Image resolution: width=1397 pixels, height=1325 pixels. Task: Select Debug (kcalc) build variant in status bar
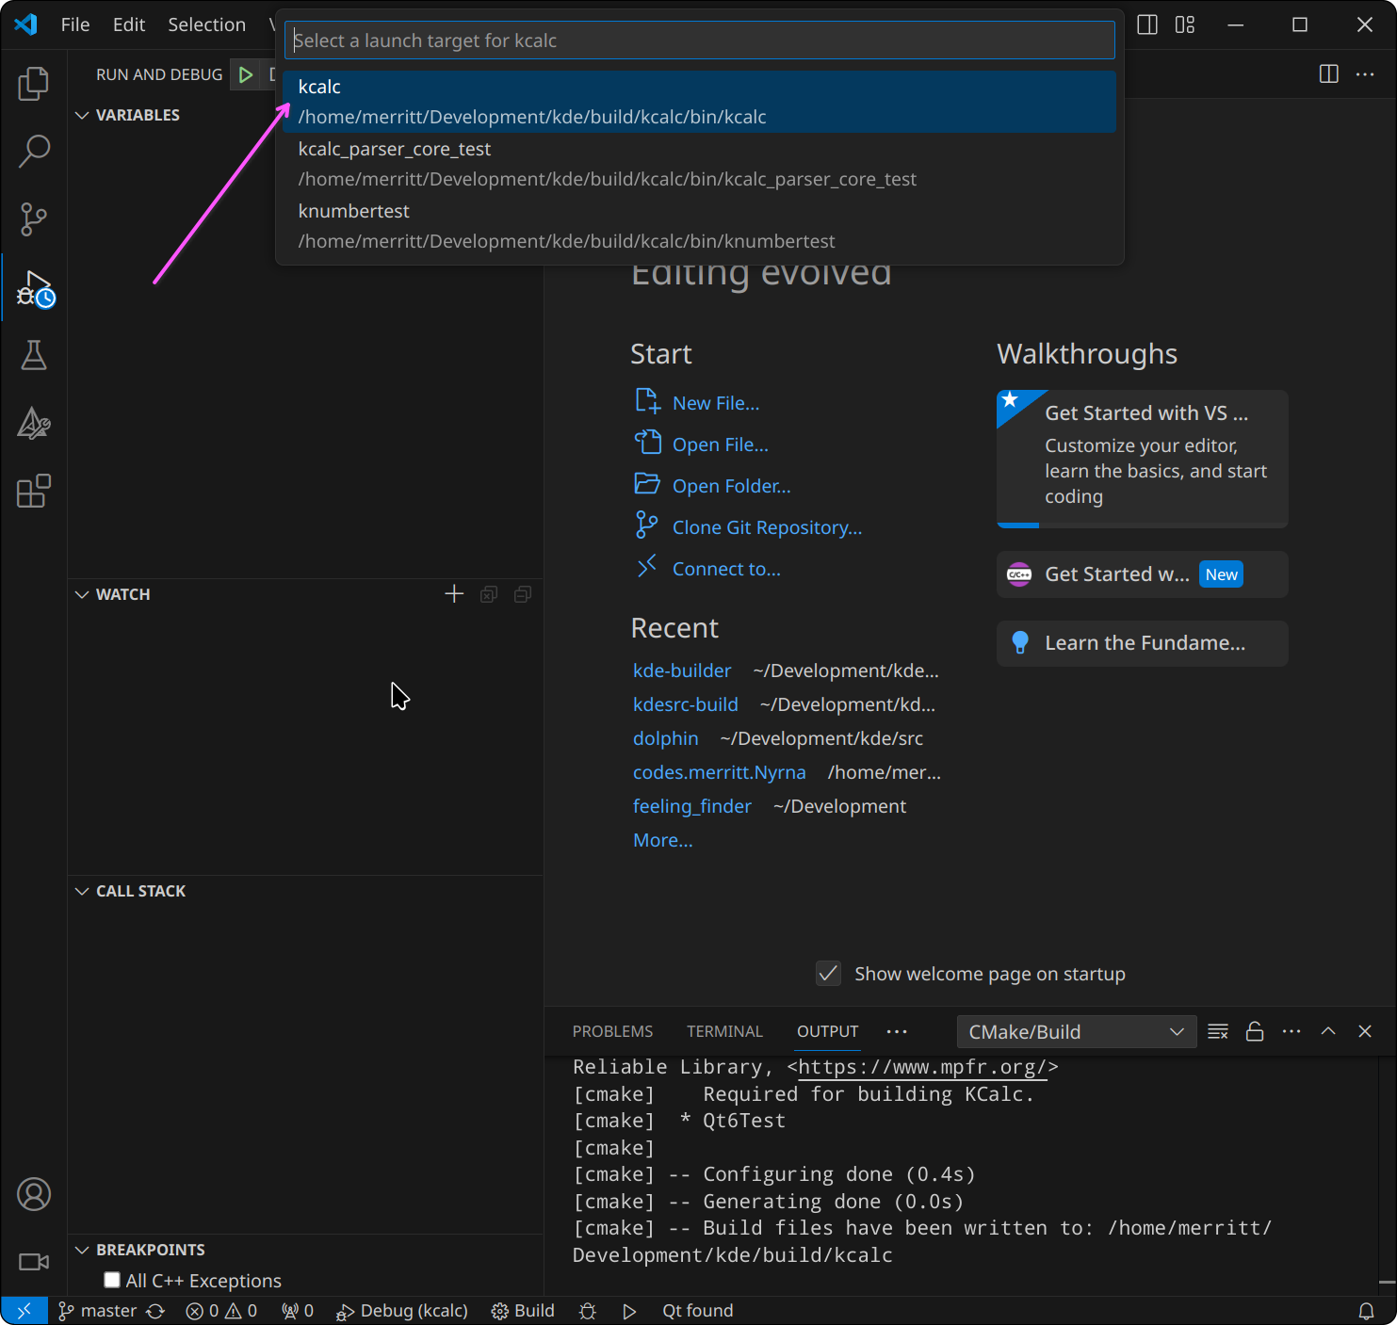tap(403, 1311)
